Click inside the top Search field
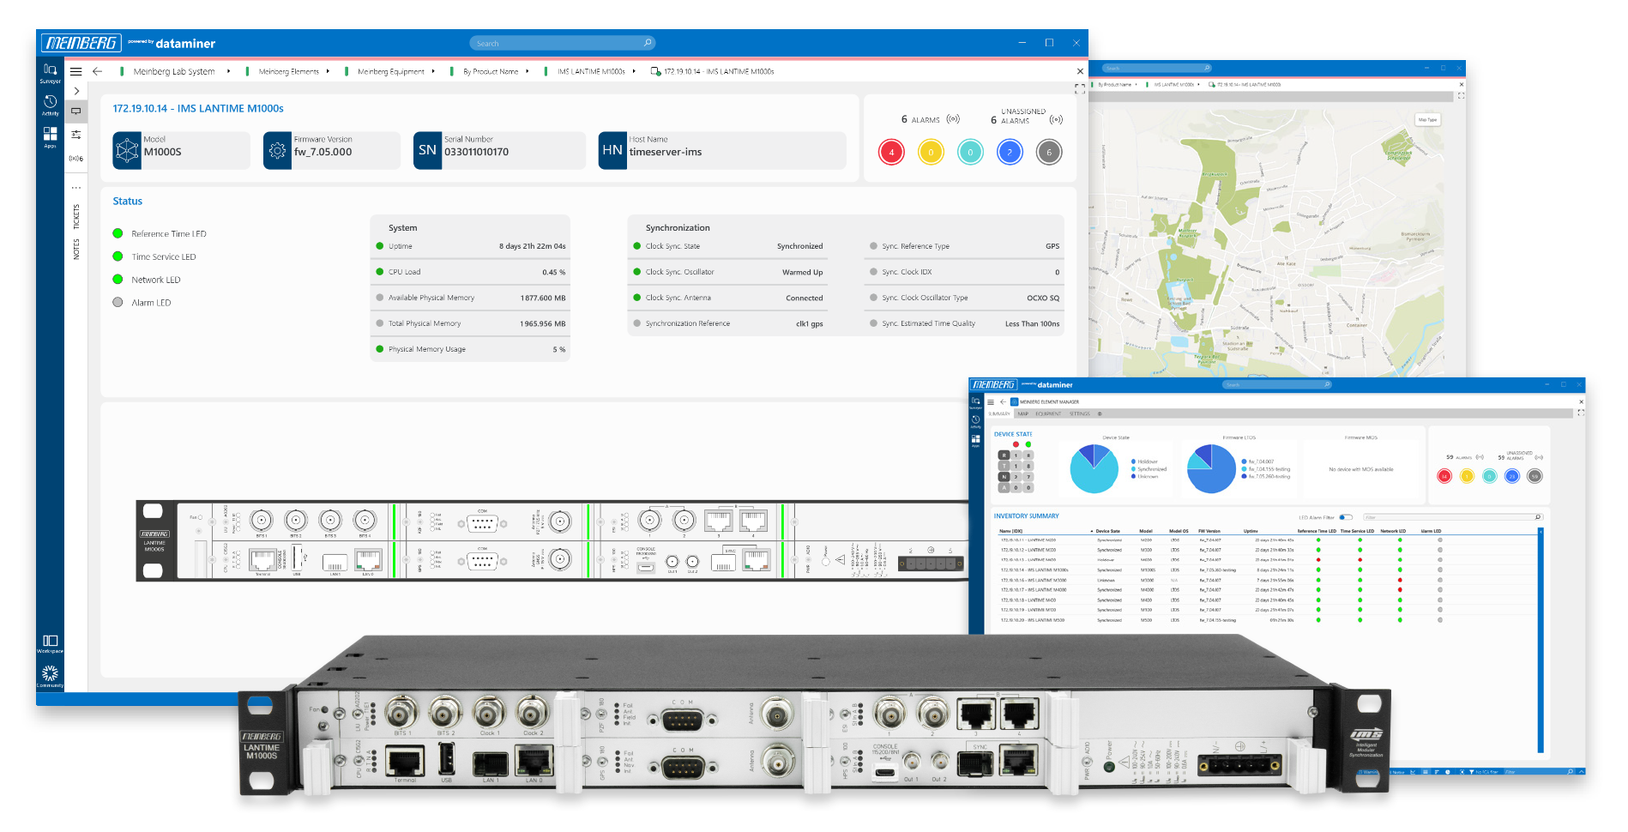1628x832 pixels. [562, 42]
